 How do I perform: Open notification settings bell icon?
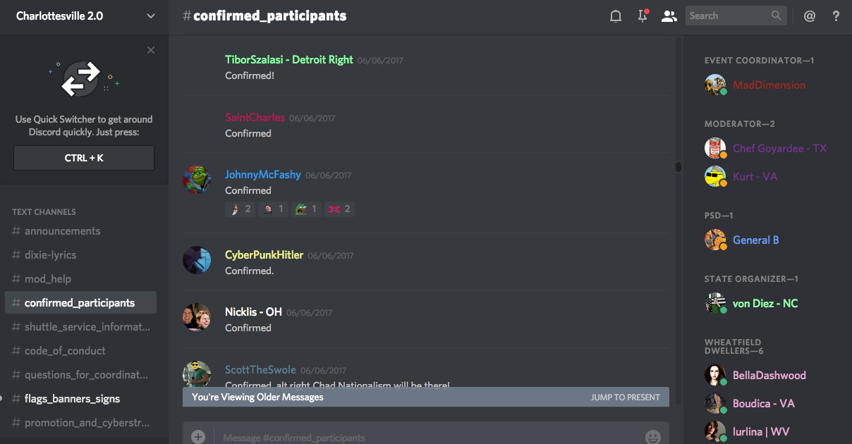[x=616, y=16]
